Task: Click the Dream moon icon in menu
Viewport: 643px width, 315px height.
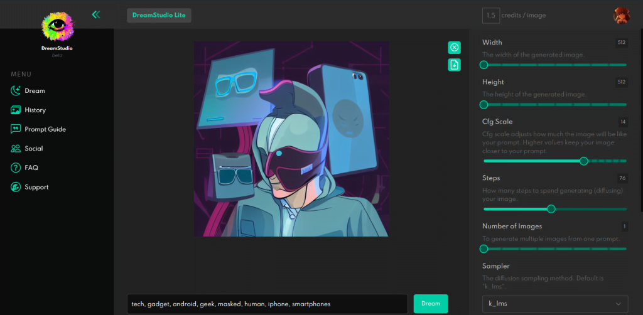Action: 16,91
